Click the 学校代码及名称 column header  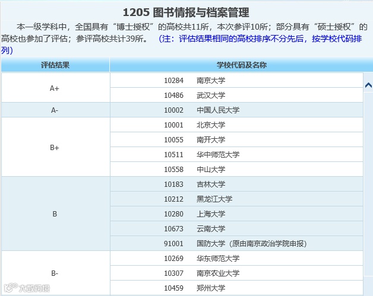tap(241, 65)
